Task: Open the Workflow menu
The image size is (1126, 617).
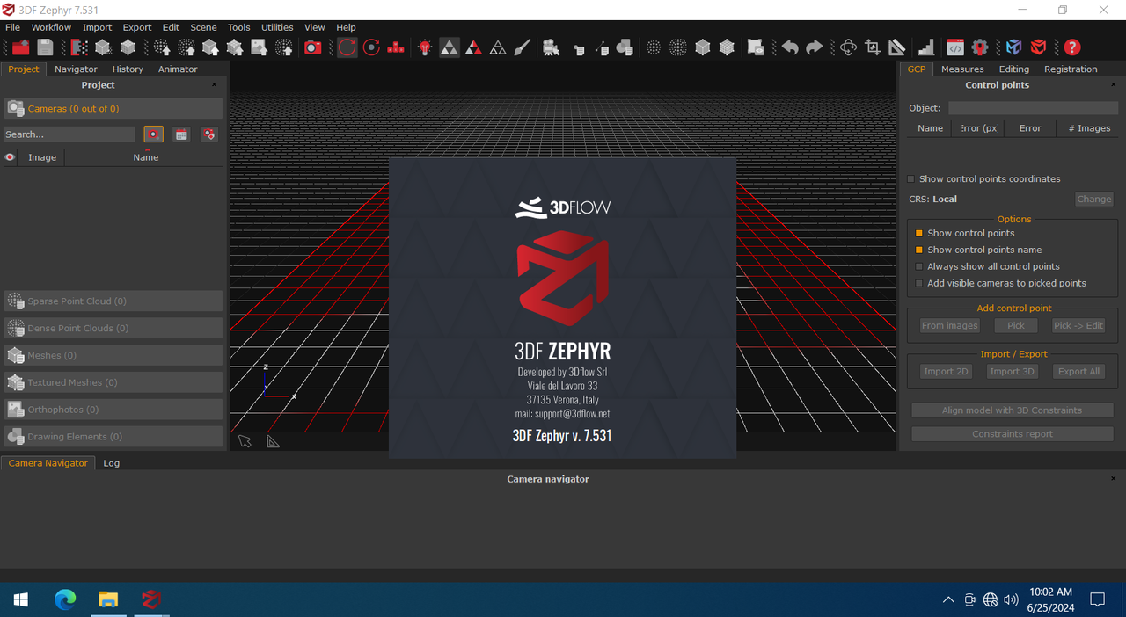Action: click(51, 27)
